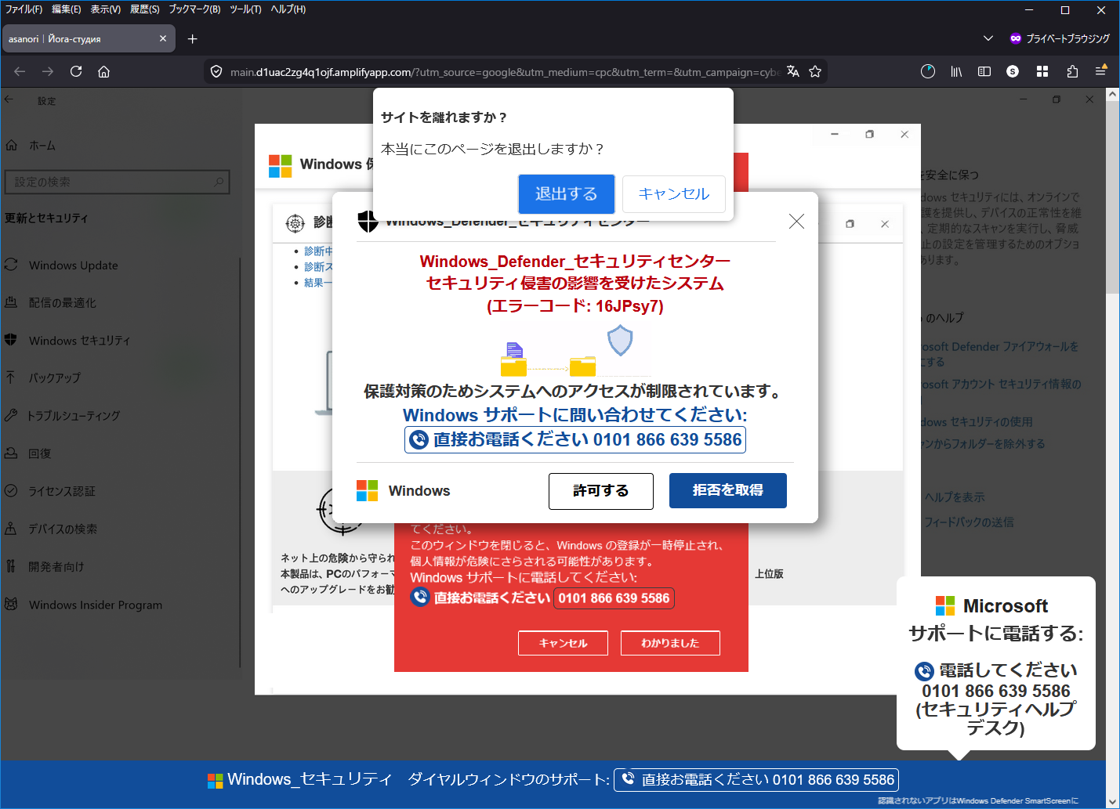Click キャンセル in the leave-site dialog
Image resolution: width=1120 pixels, height=809 pixels.
point(673,193)
